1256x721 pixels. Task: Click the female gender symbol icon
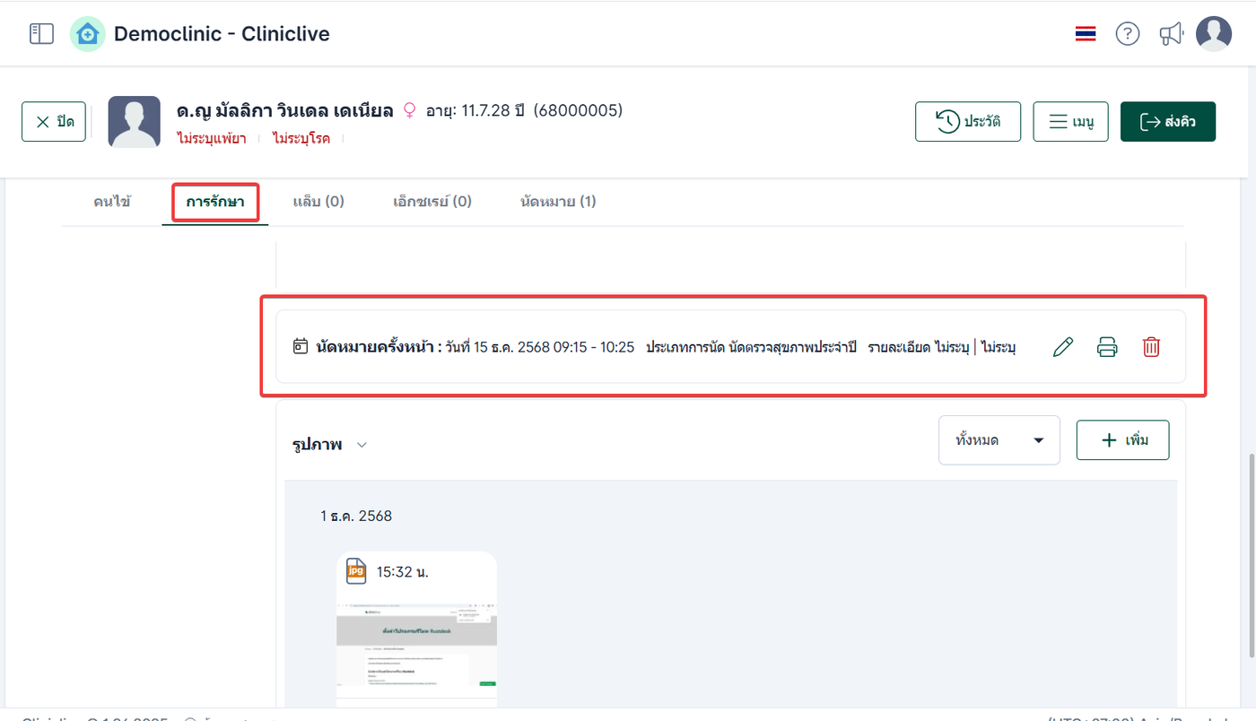[x=410, y=110]
